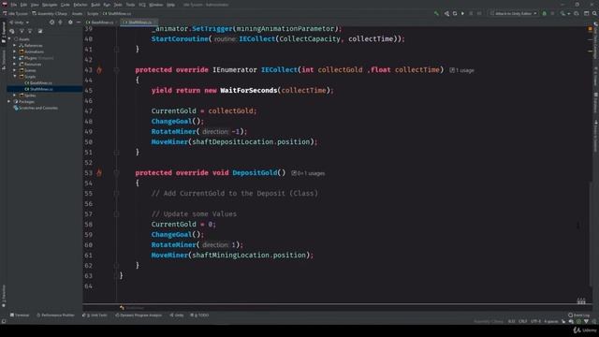Open the Refactor menu
599x337 pixels.
(80, 5)
